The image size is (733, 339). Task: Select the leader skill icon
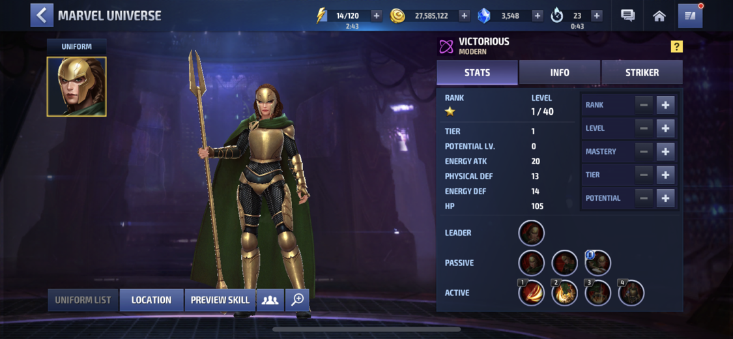pyautogui.click(x=532, y=233)
